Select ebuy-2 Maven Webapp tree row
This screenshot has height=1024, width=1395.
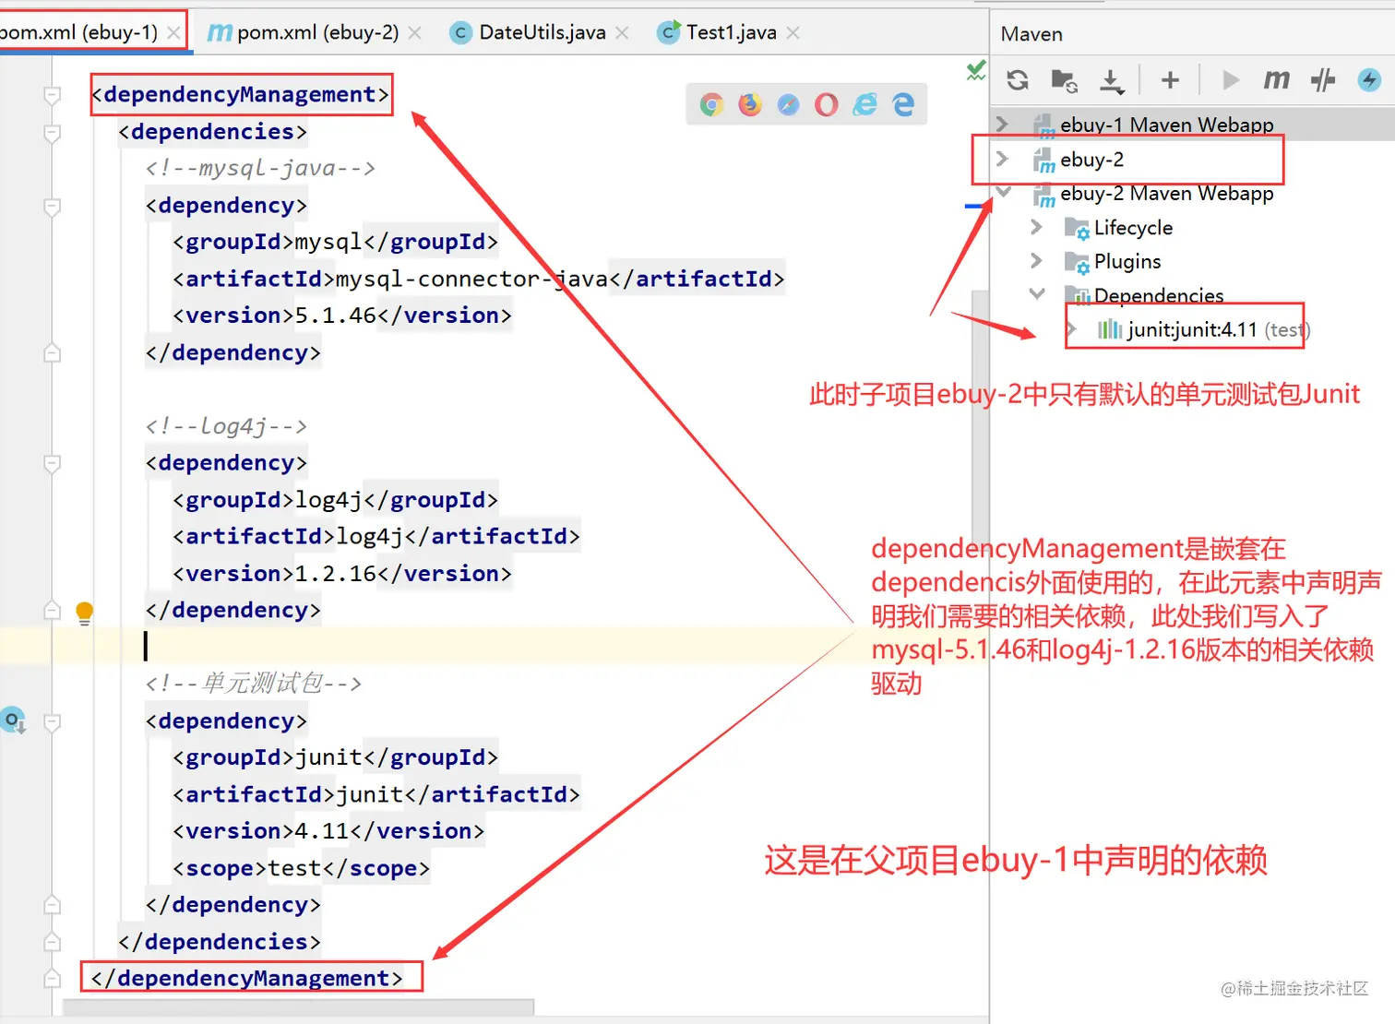click(x=1192, y=193)
